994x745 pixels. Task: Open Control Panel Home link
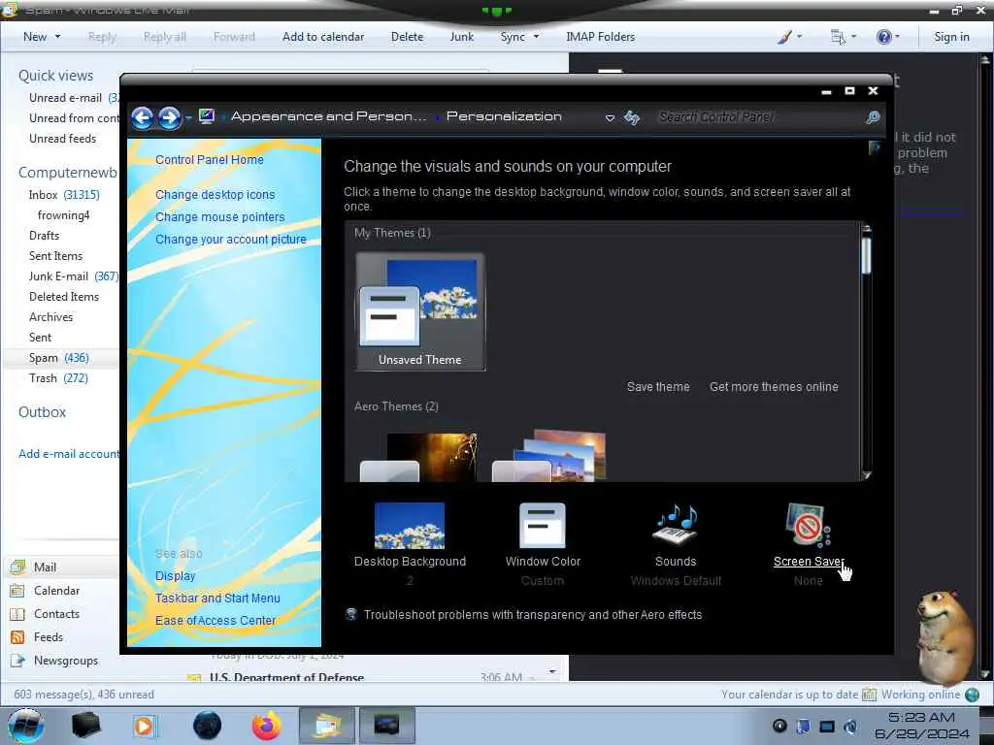(x=210, y=160)
